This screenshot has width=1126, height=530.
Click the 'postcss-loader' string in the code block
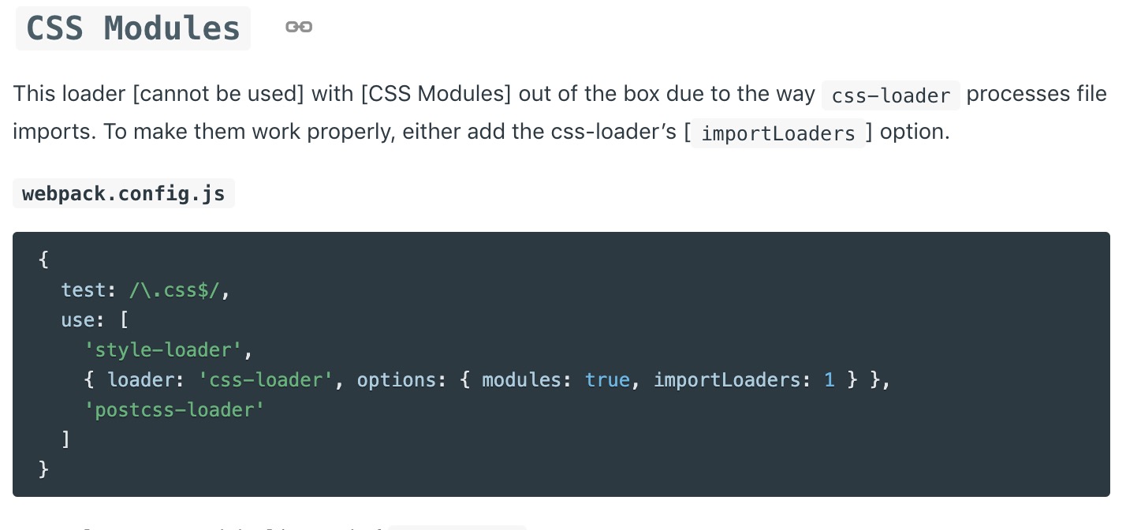(174, 410)
